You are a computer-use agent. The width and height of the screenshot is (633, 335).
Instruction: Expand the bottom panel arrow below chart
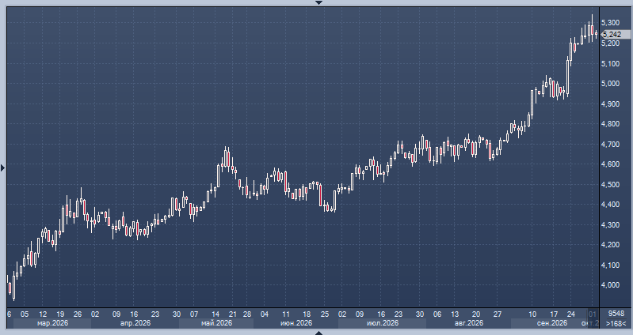click(318, 333)
